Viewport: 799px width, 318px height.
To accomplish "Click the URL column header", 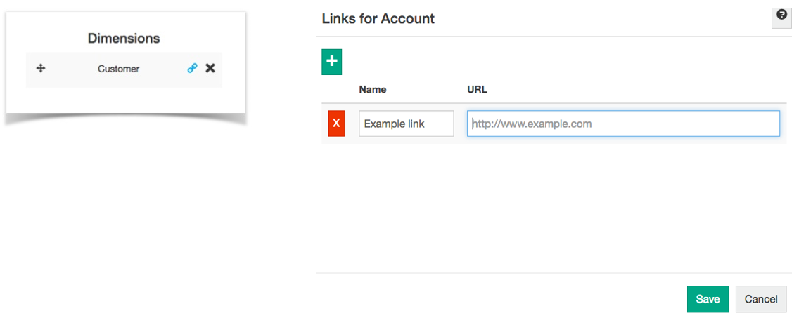I will pos(477,89).
